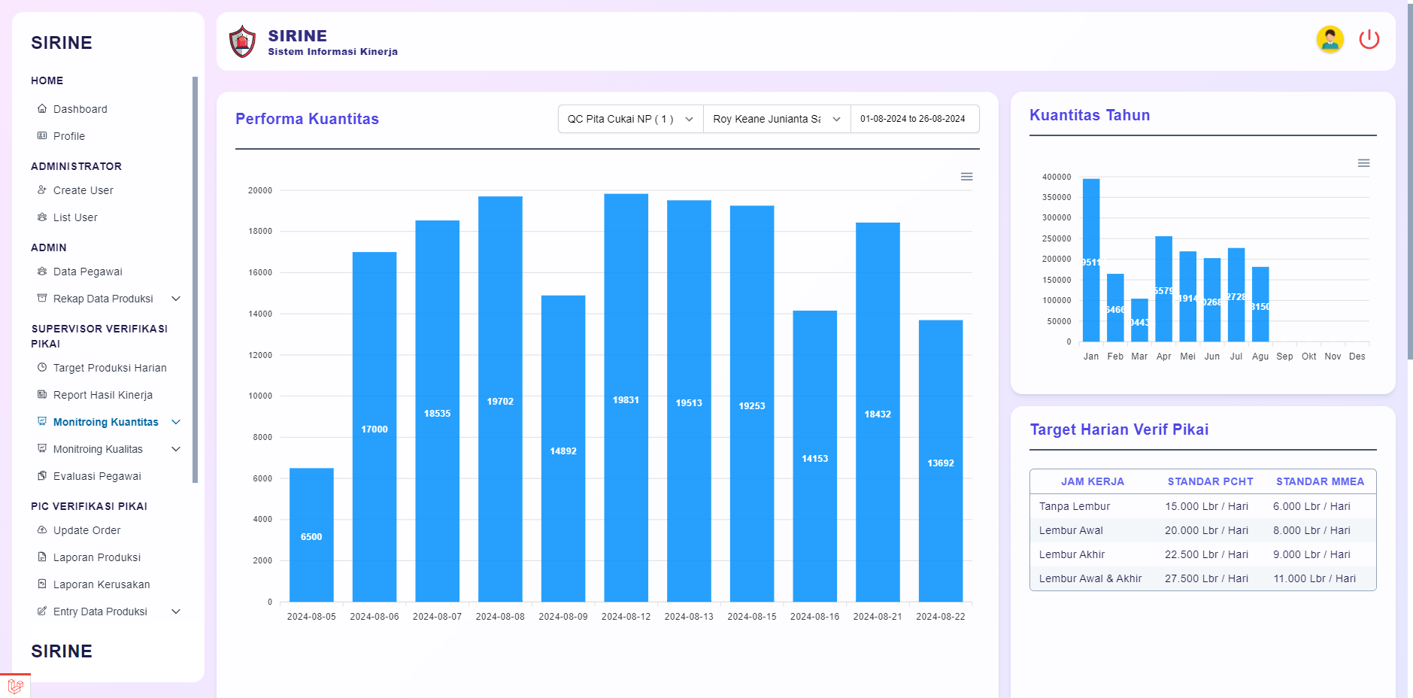Click the STANDAR MMEA column header
Screen dimensions: 1413x698
tap(1320, 481)
